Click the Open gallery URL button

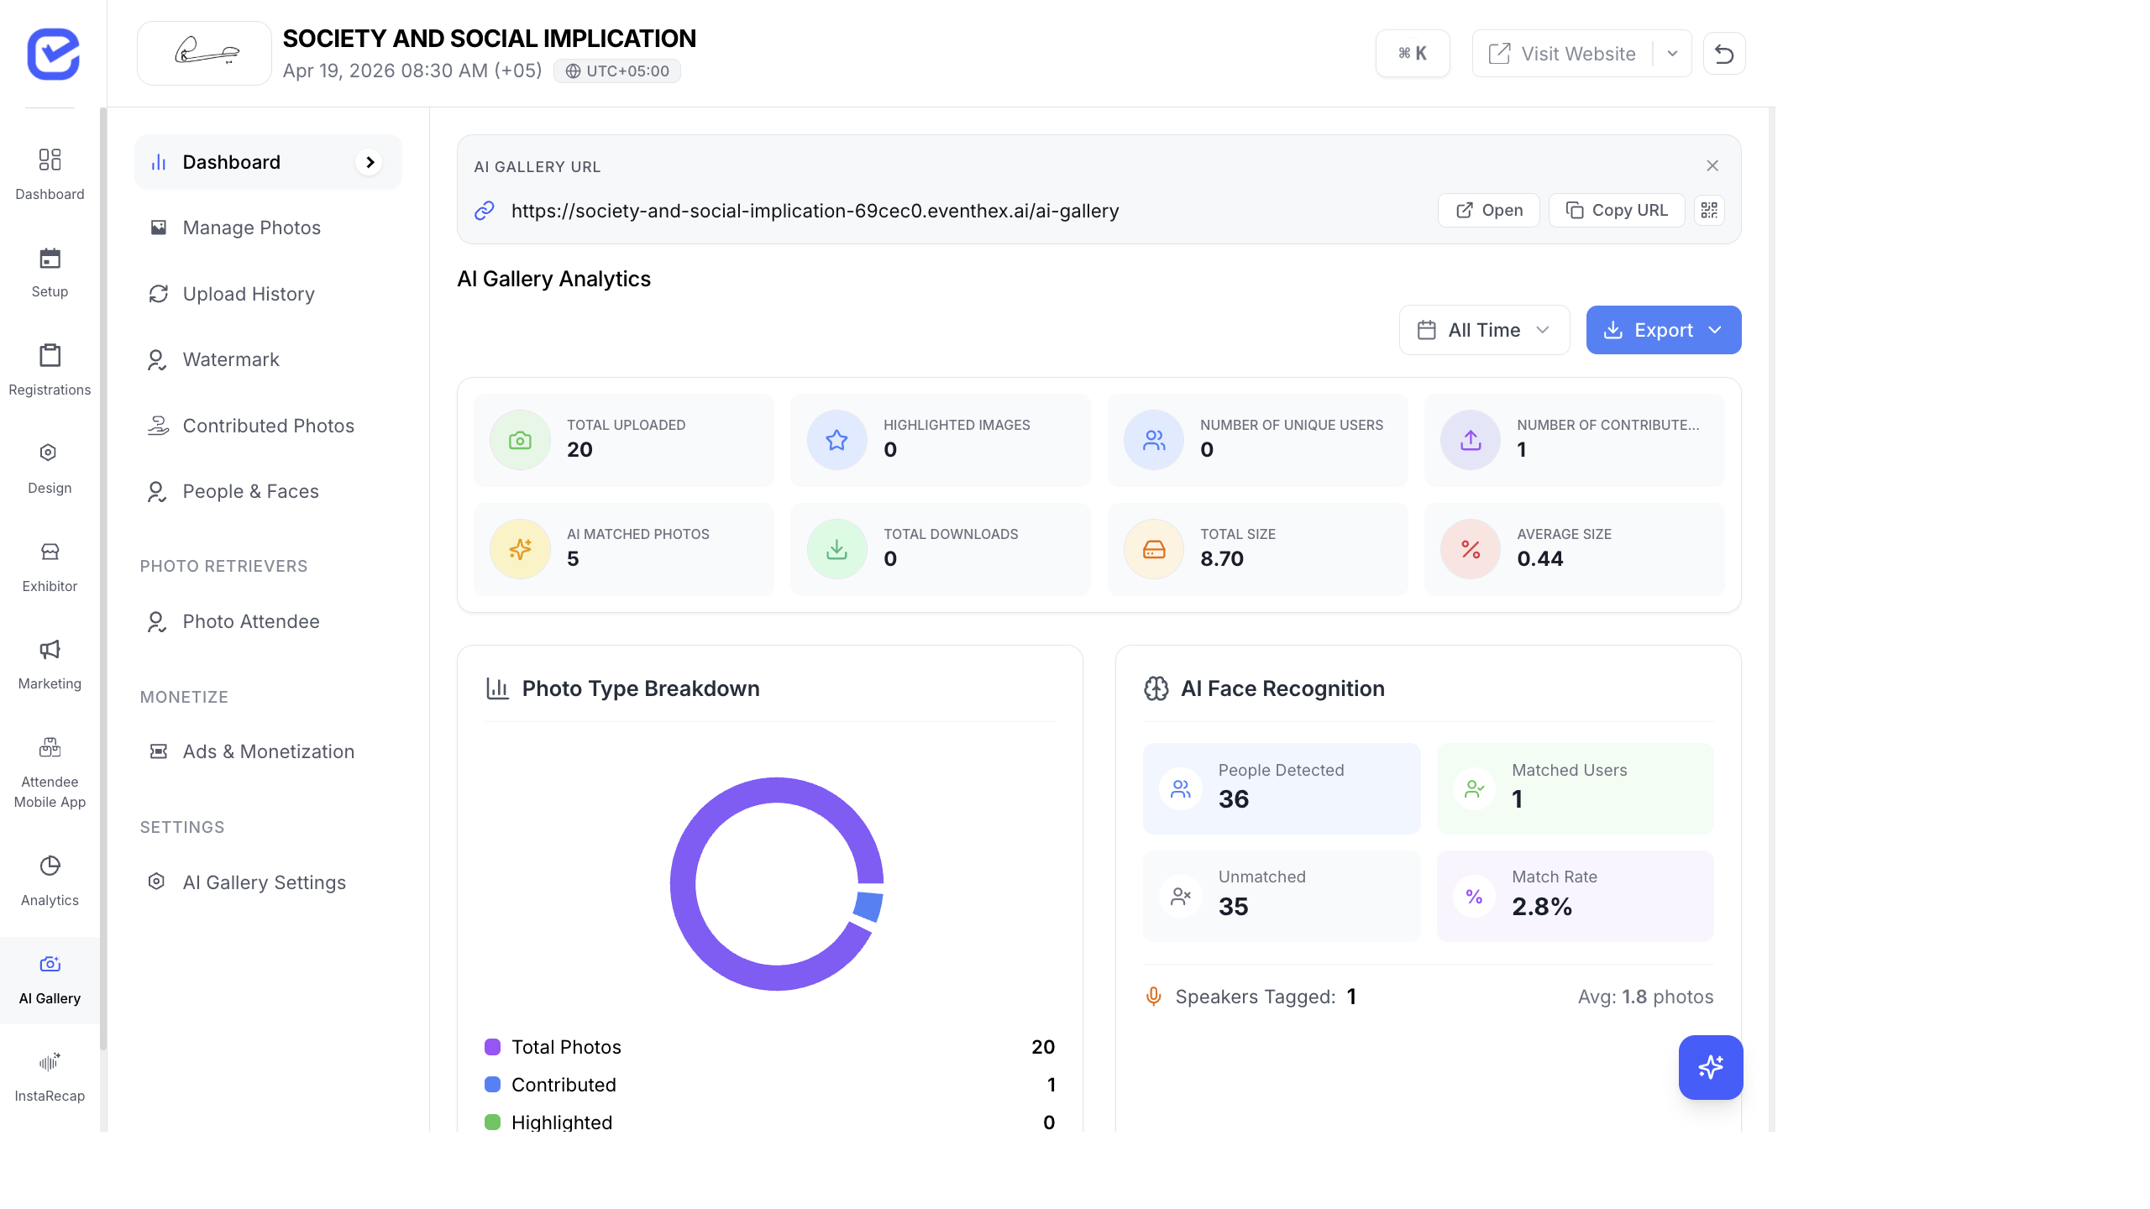[1488, 210]
